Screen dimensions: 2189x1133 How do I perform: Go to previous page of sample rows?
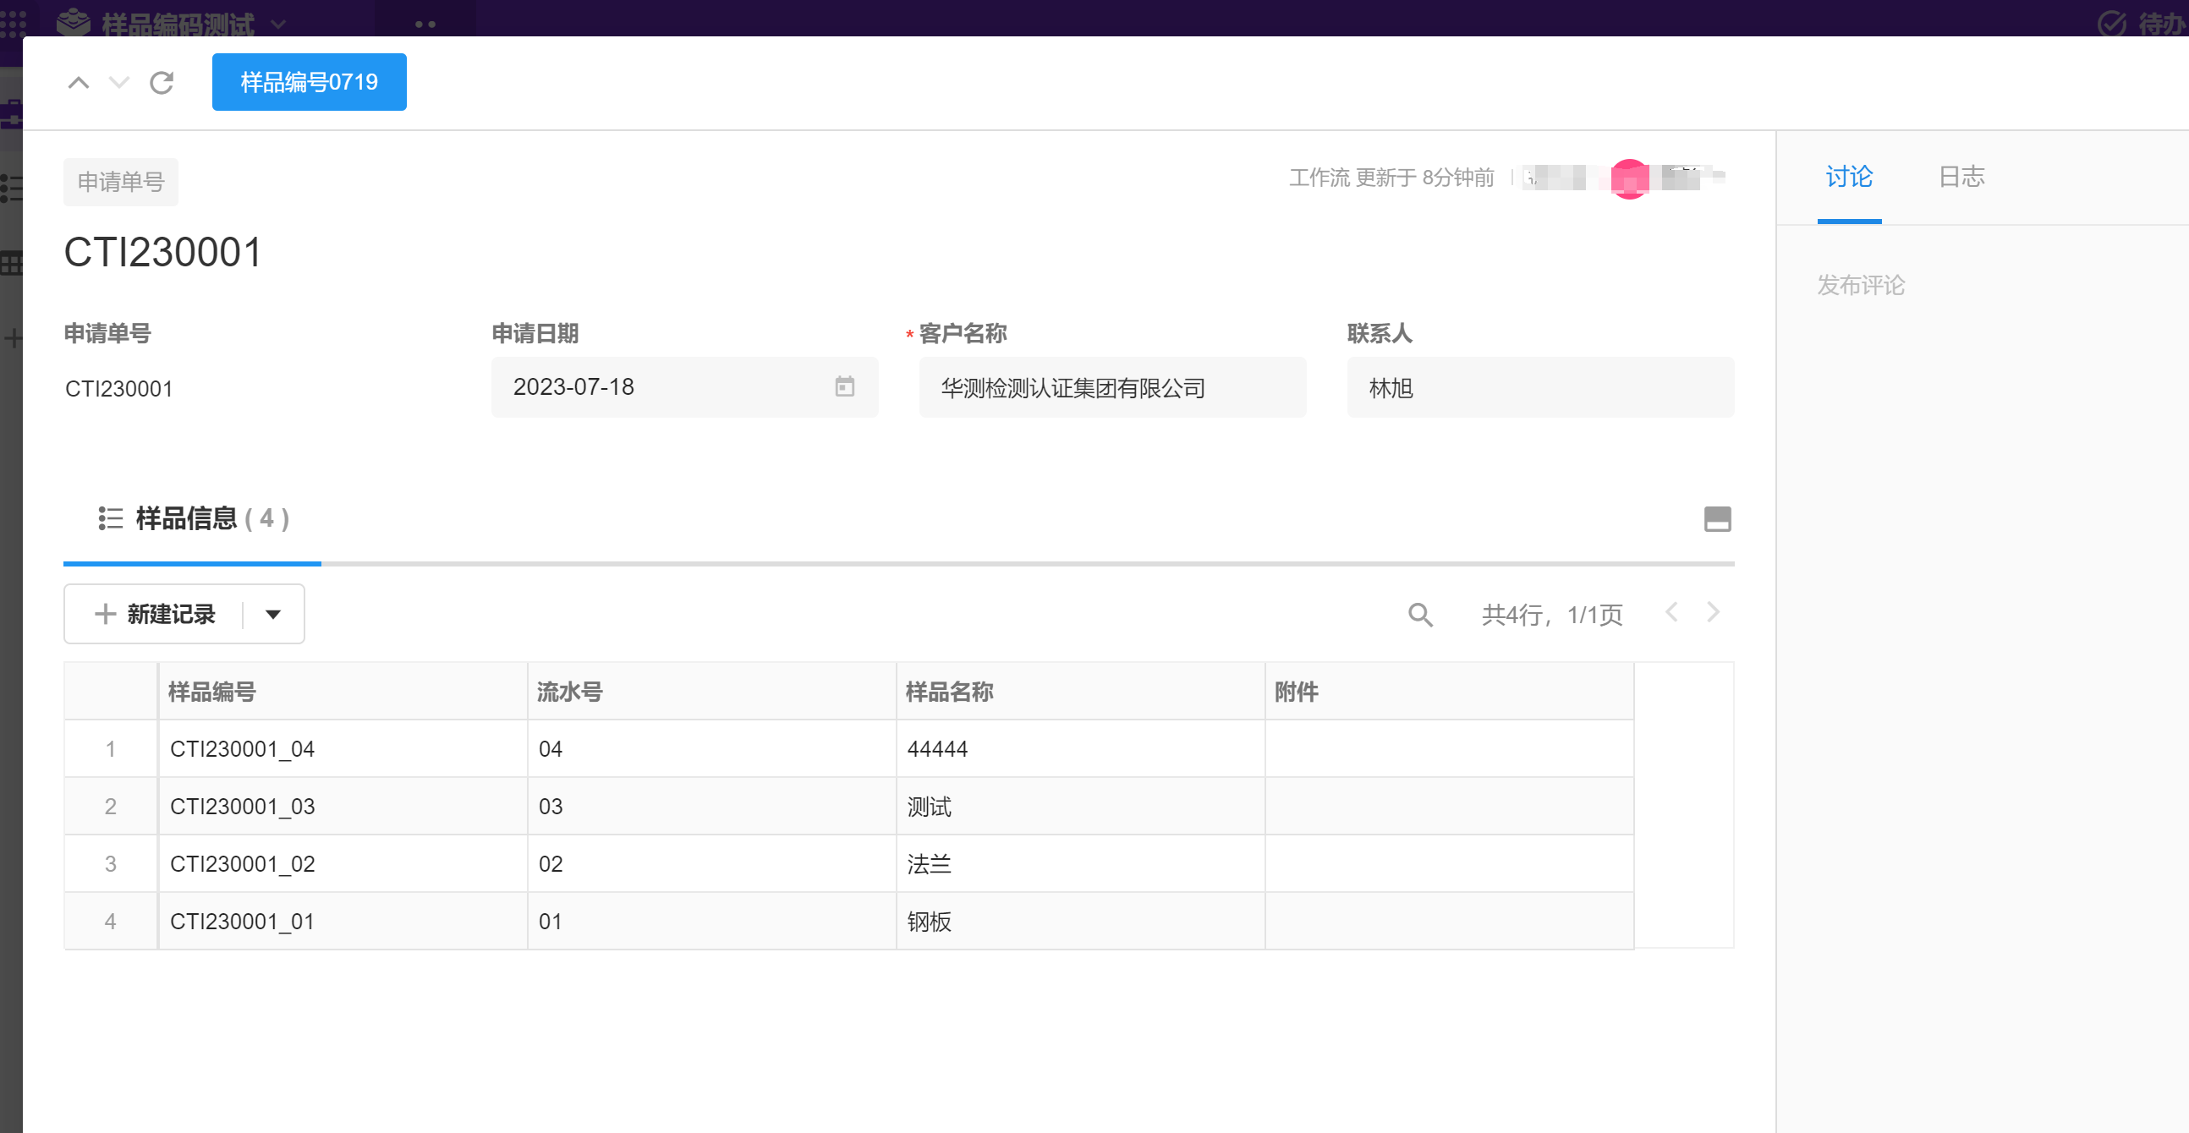click(1671, 612)
